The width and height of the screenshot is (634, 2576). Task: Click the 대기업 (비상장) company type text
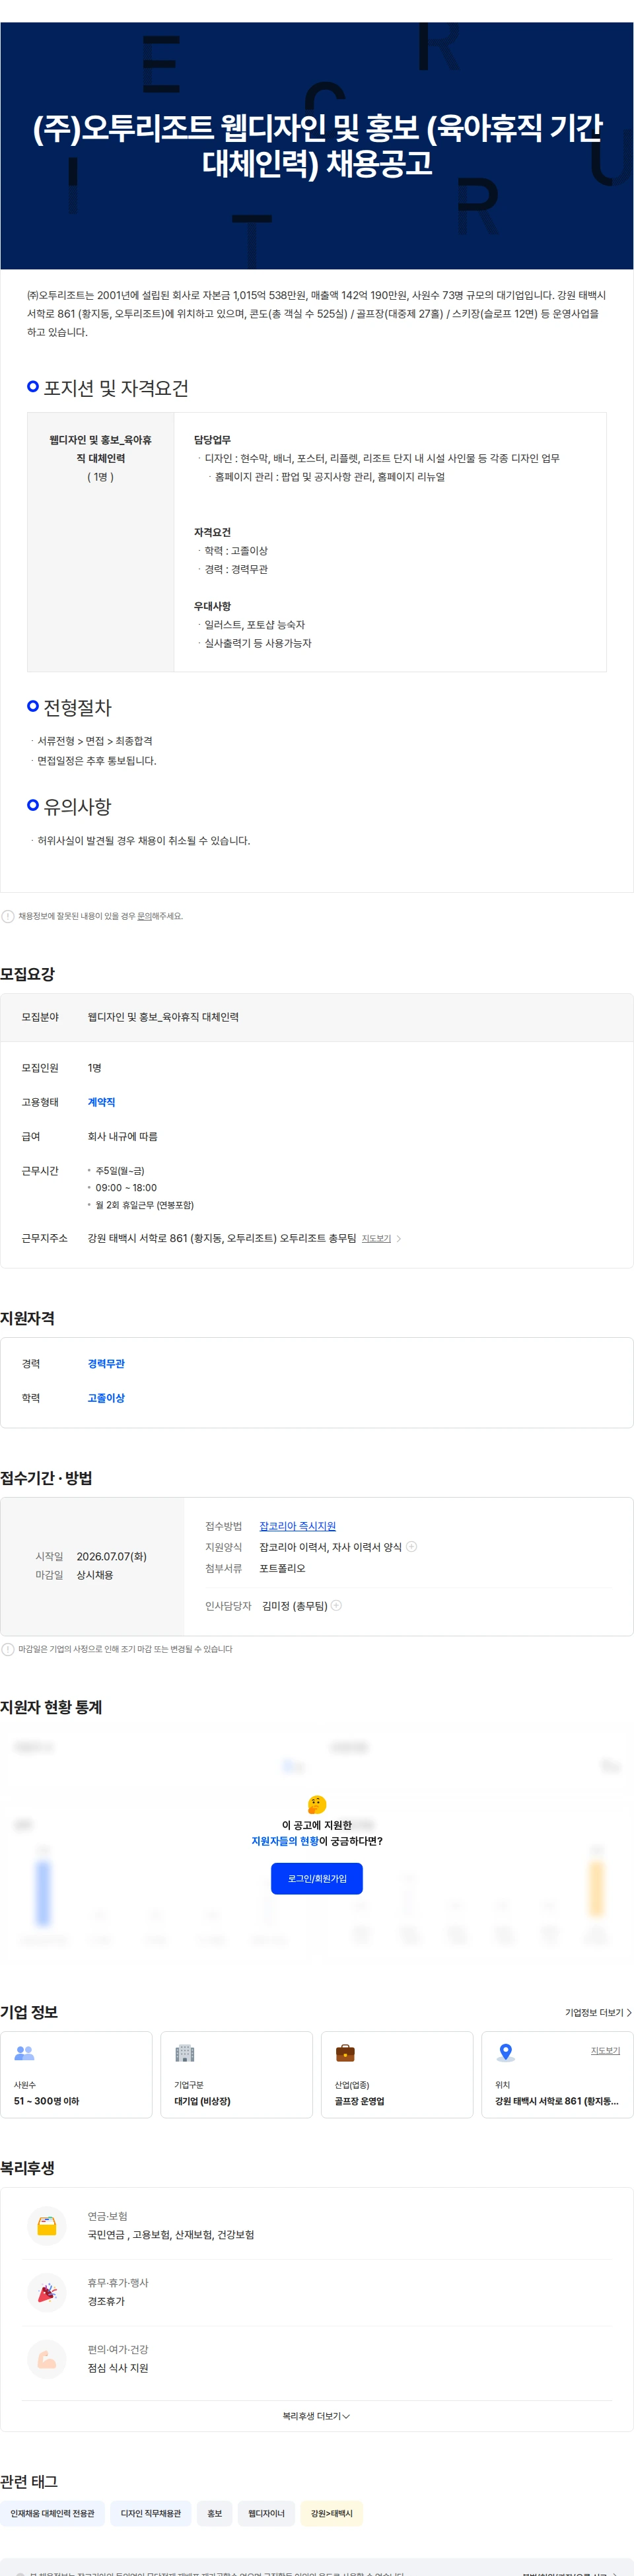202,2101
